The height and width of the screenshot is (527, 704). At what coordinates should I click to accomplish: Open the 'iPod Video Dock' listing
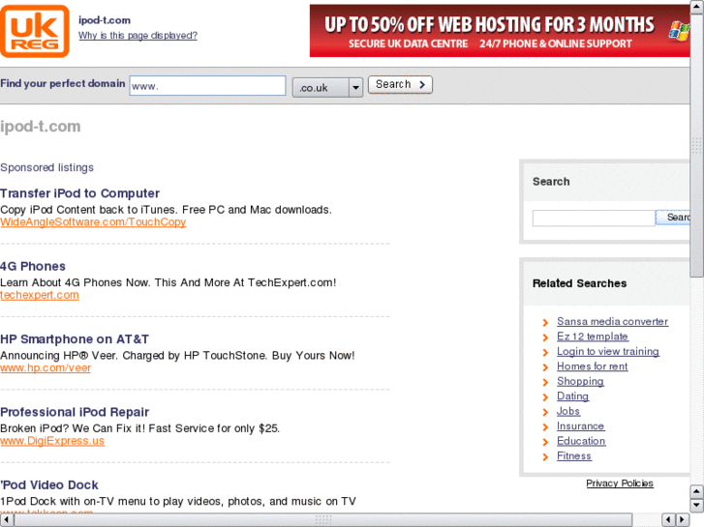(x=49, y=484)
